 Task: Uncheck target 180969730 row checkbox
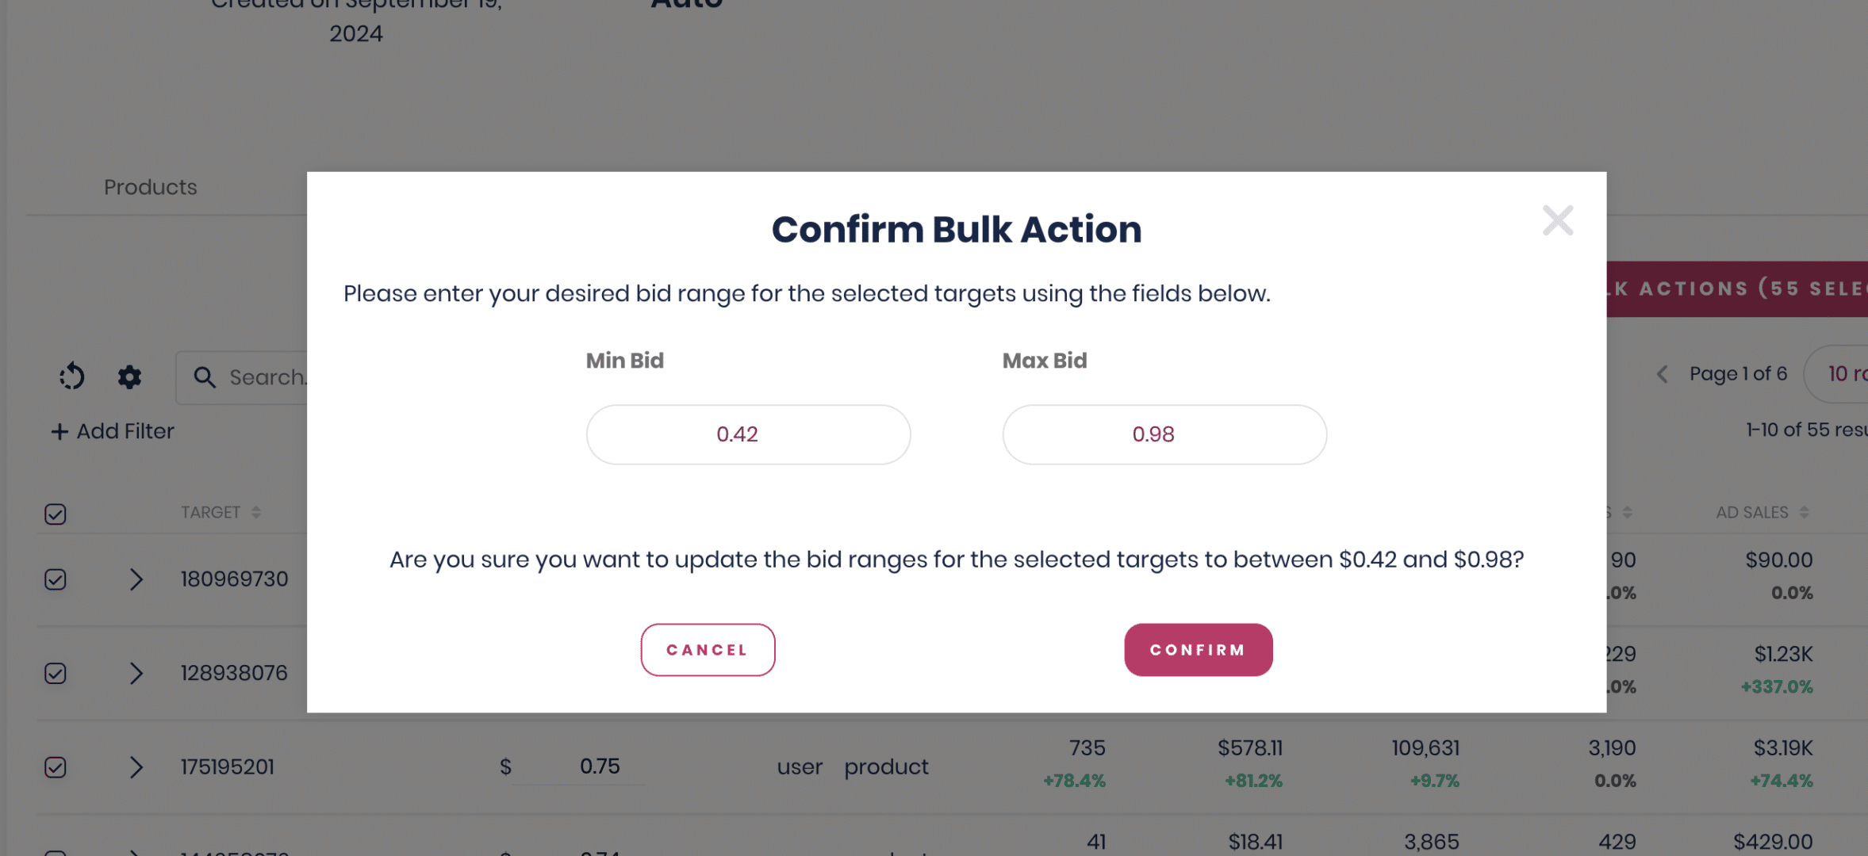pos(56,579)
